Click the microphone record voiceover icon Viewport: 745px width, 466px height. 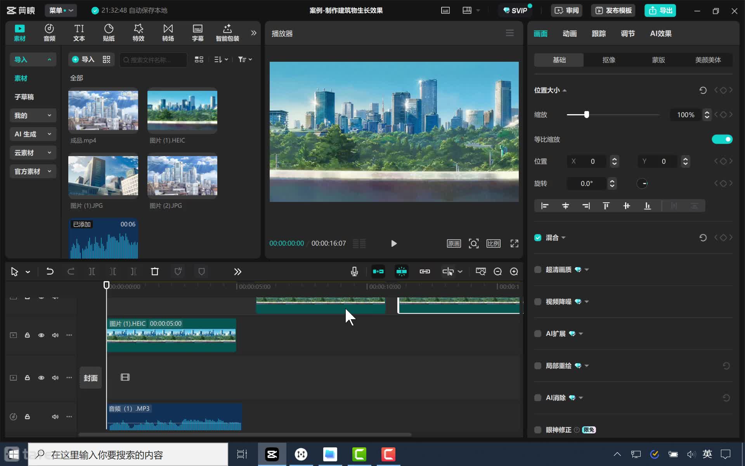tap(354, 271)
